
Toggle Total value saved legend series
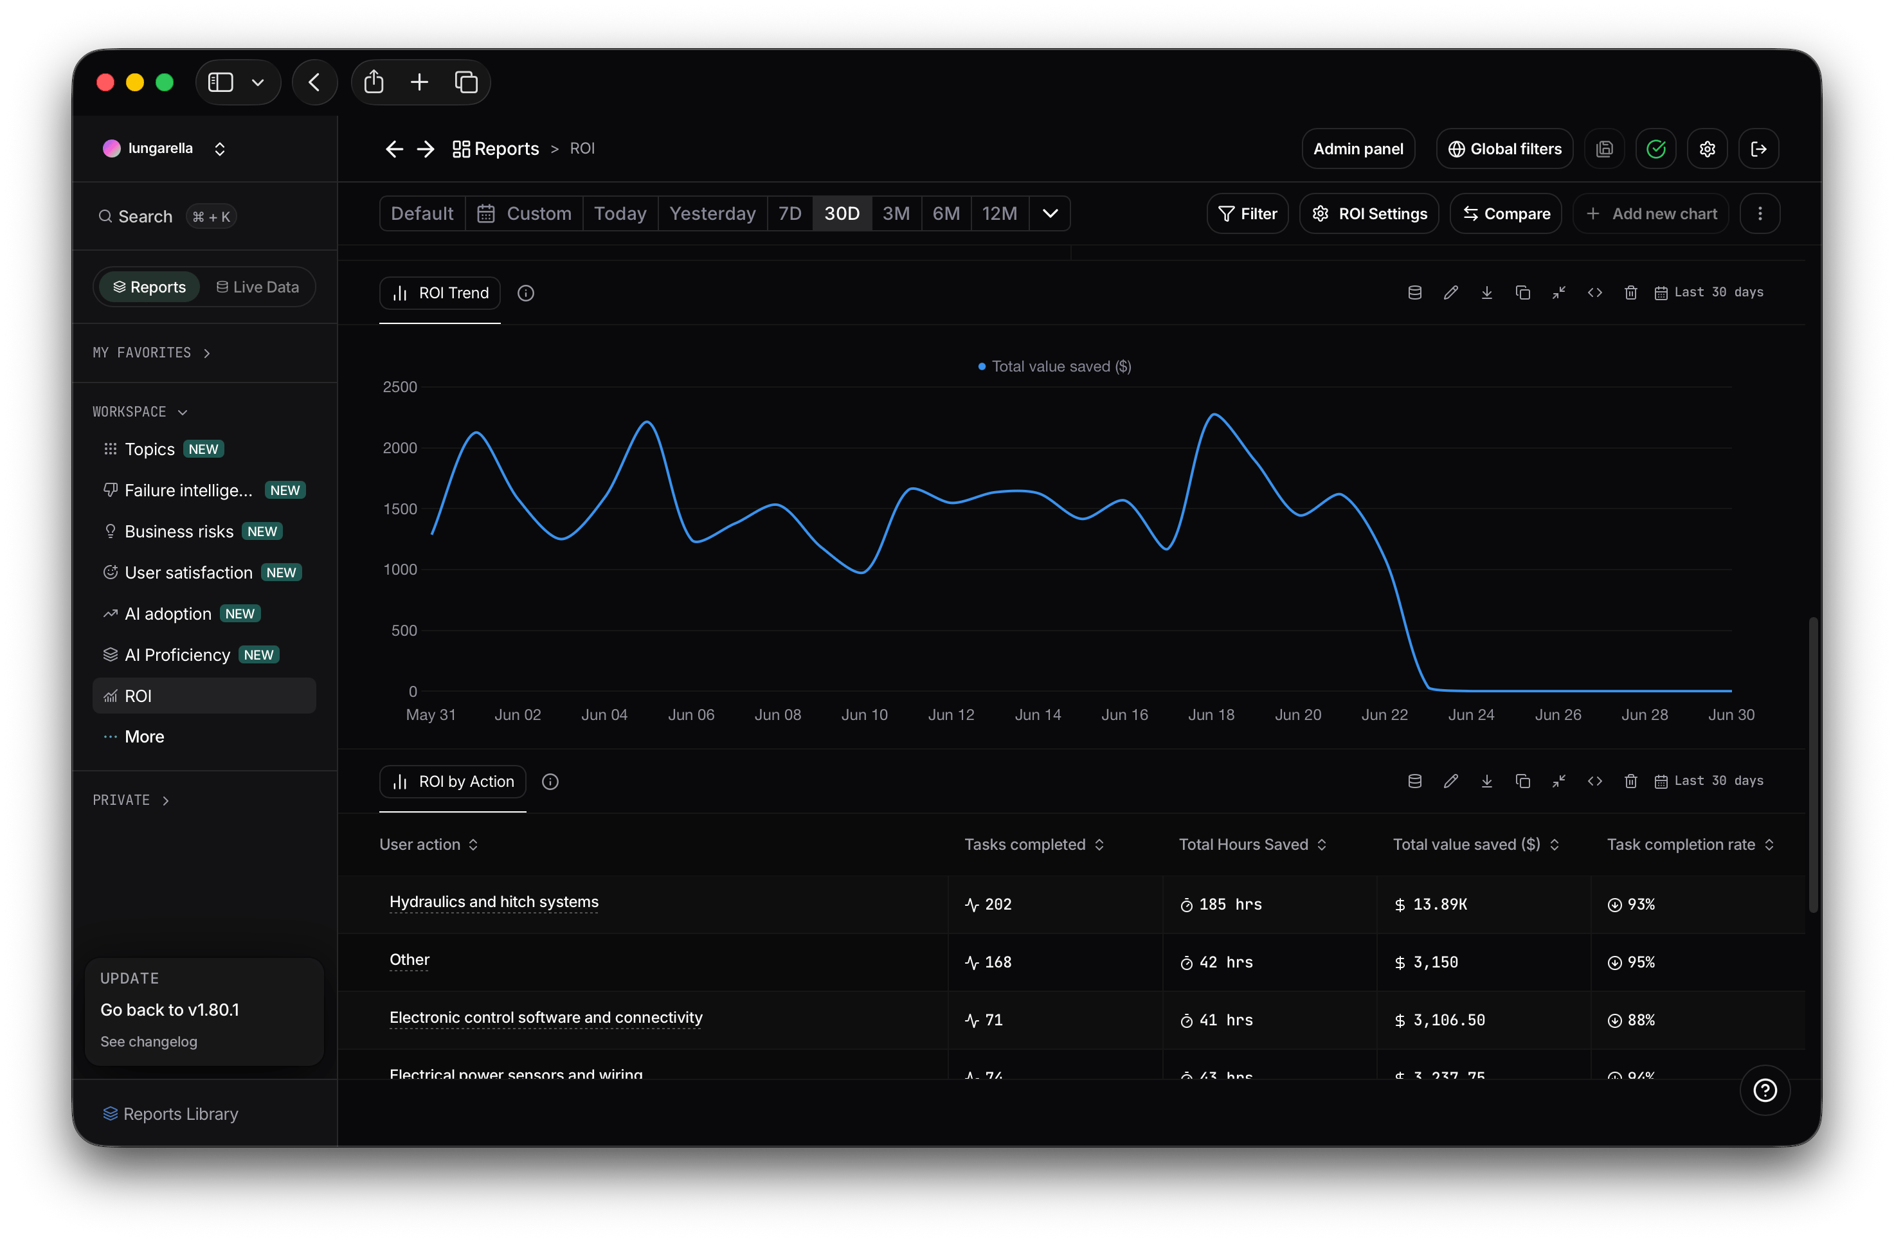tap(1054, 366)
